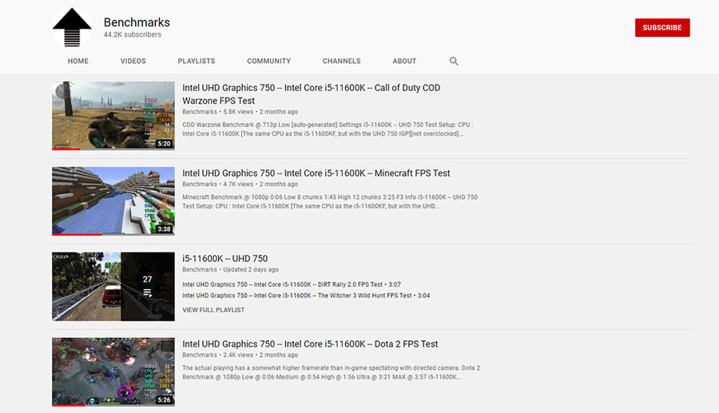The height and width of the screenshot is (413, 719).
Task: Click the Benchmarks channel name in header
Action: [x=137, y=22]
